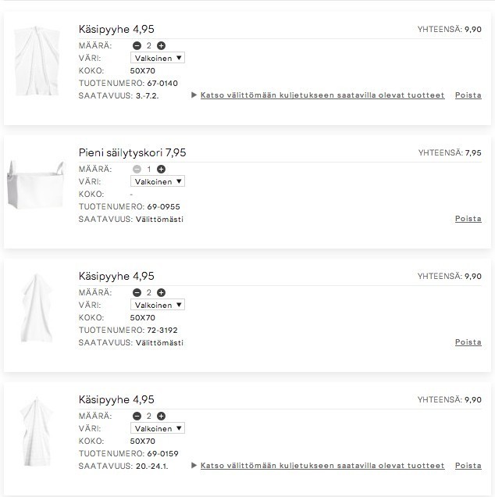Increase quantity of Käsipyyhe 67-0140

pyautogui.click(x=161, y=46)
